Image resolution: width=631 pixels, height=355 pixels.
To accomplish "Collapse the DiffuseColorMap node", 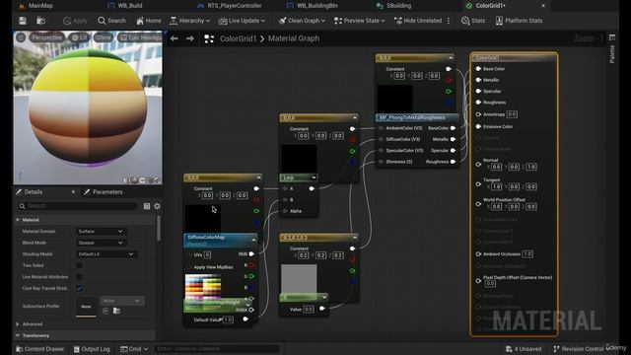I will pyautogui.click(x=253, y=241).
